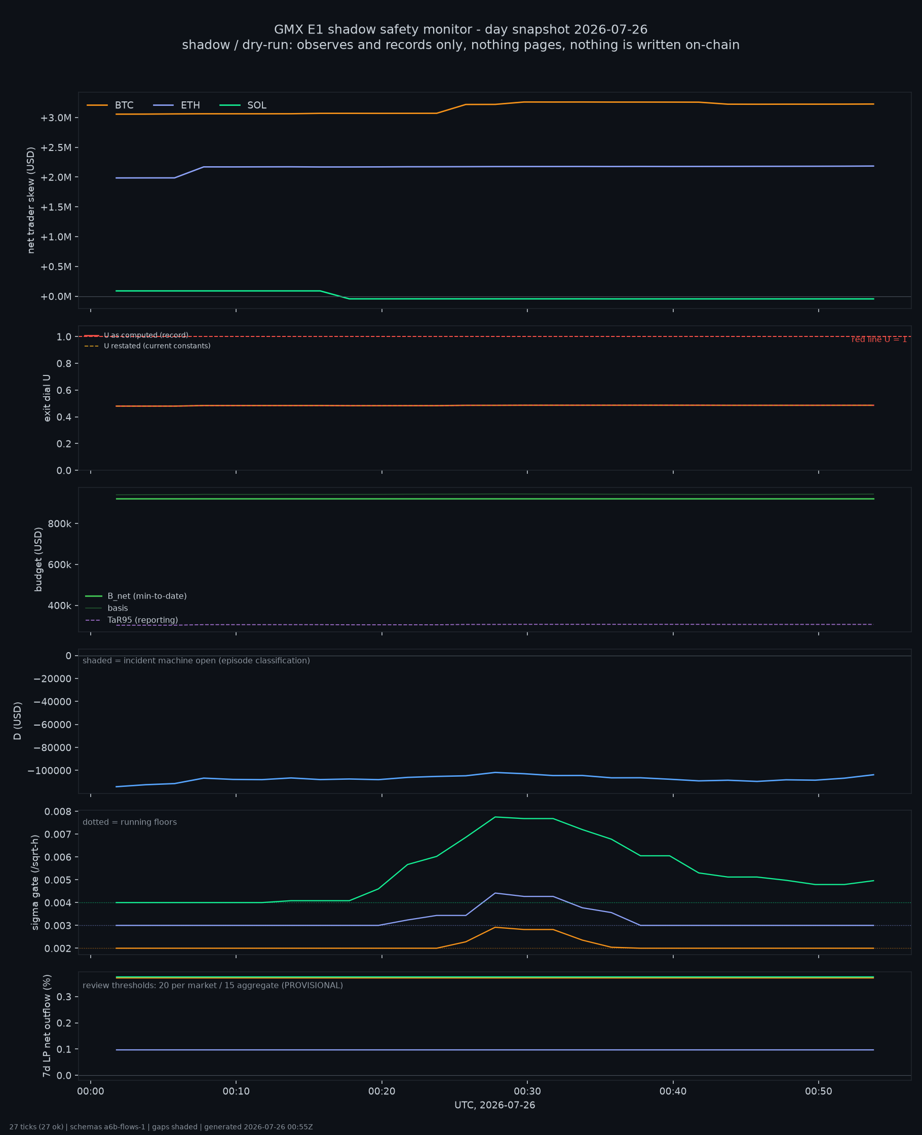
Task: Click the '7d LP net outflow (%)' axis label
Action: [x=47, y=1025]
